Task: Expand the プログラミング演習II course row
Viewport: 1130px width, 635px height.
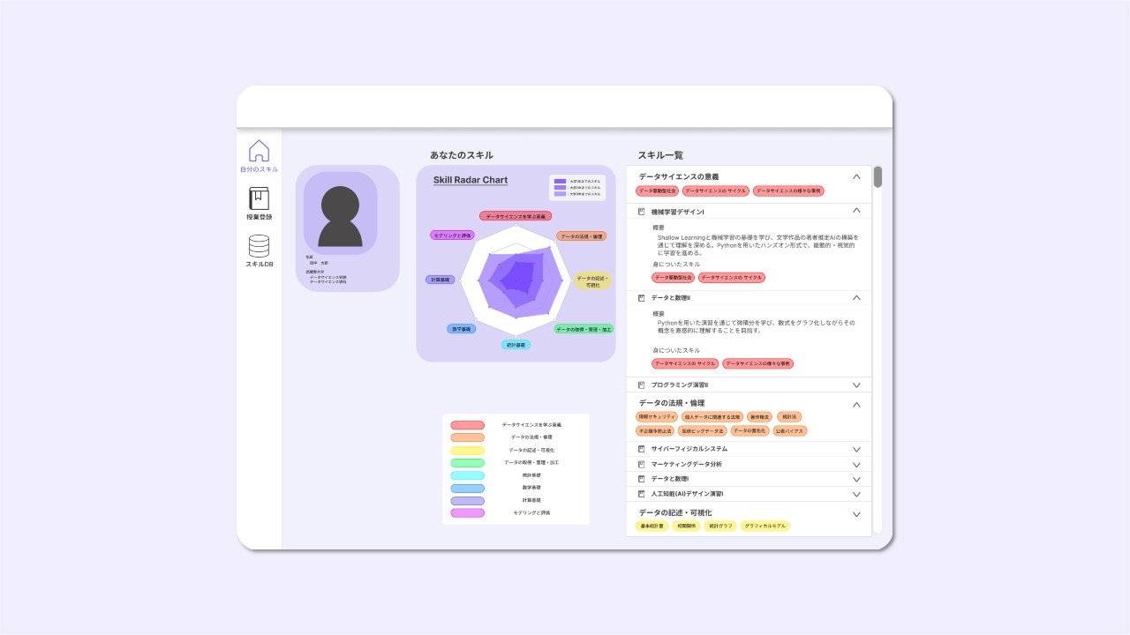Action: coord(855,385)
